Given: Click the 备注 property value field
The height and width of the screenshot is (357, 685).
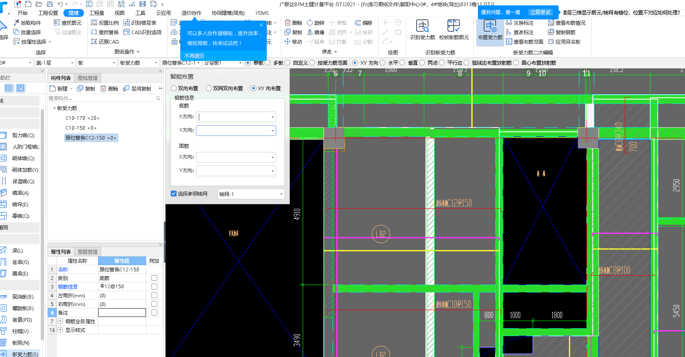Looking at the screenshot, I should point(122,313).
